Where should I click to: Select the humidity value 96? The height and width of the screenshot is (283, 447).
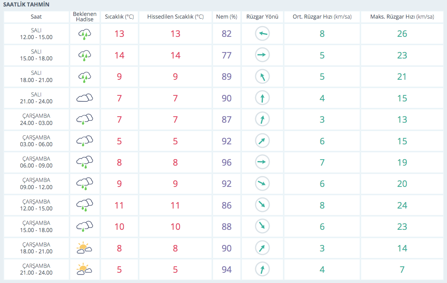coord(226,163)
